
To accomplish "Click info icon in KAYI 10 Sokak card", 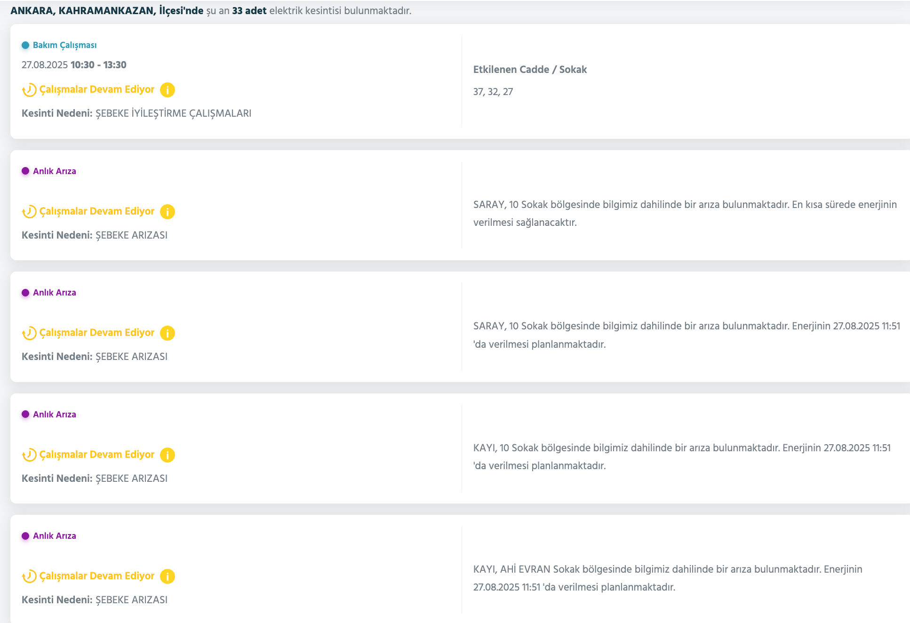I will (167, 455).
